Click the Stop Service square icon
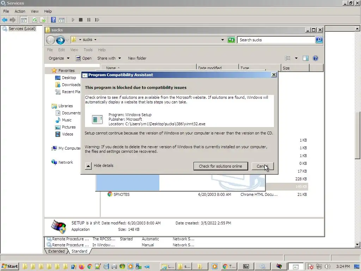361x271 pixels. pos(81,20)
